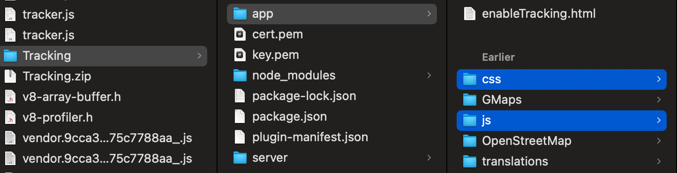This screenshot has height=173, width=677.
Task: Expand the css folder chevron
Action: click(659, 79)
